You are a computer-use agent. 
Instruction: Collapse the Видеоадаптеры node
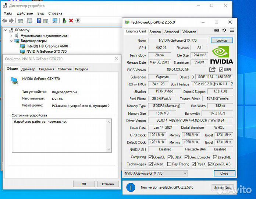pos(11,41)
